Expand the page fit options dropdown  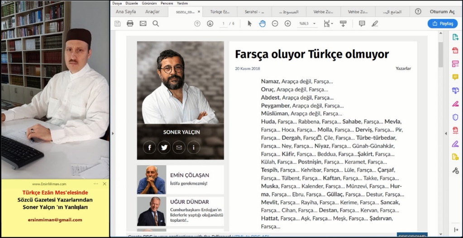[332, 24]
